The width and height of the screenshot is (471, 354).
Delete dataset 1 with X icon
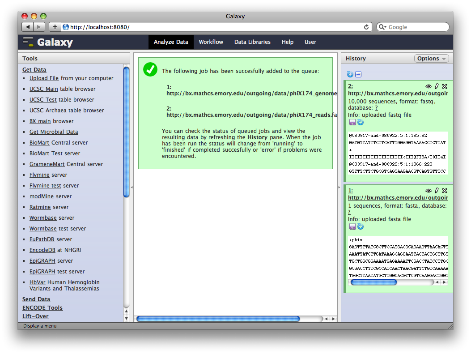point(445,191)
